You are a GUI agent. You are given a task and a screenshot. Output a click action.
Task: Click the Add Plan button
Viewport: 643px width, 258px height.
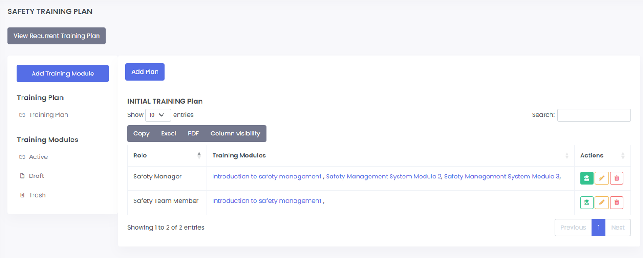[x=145, y=72]
